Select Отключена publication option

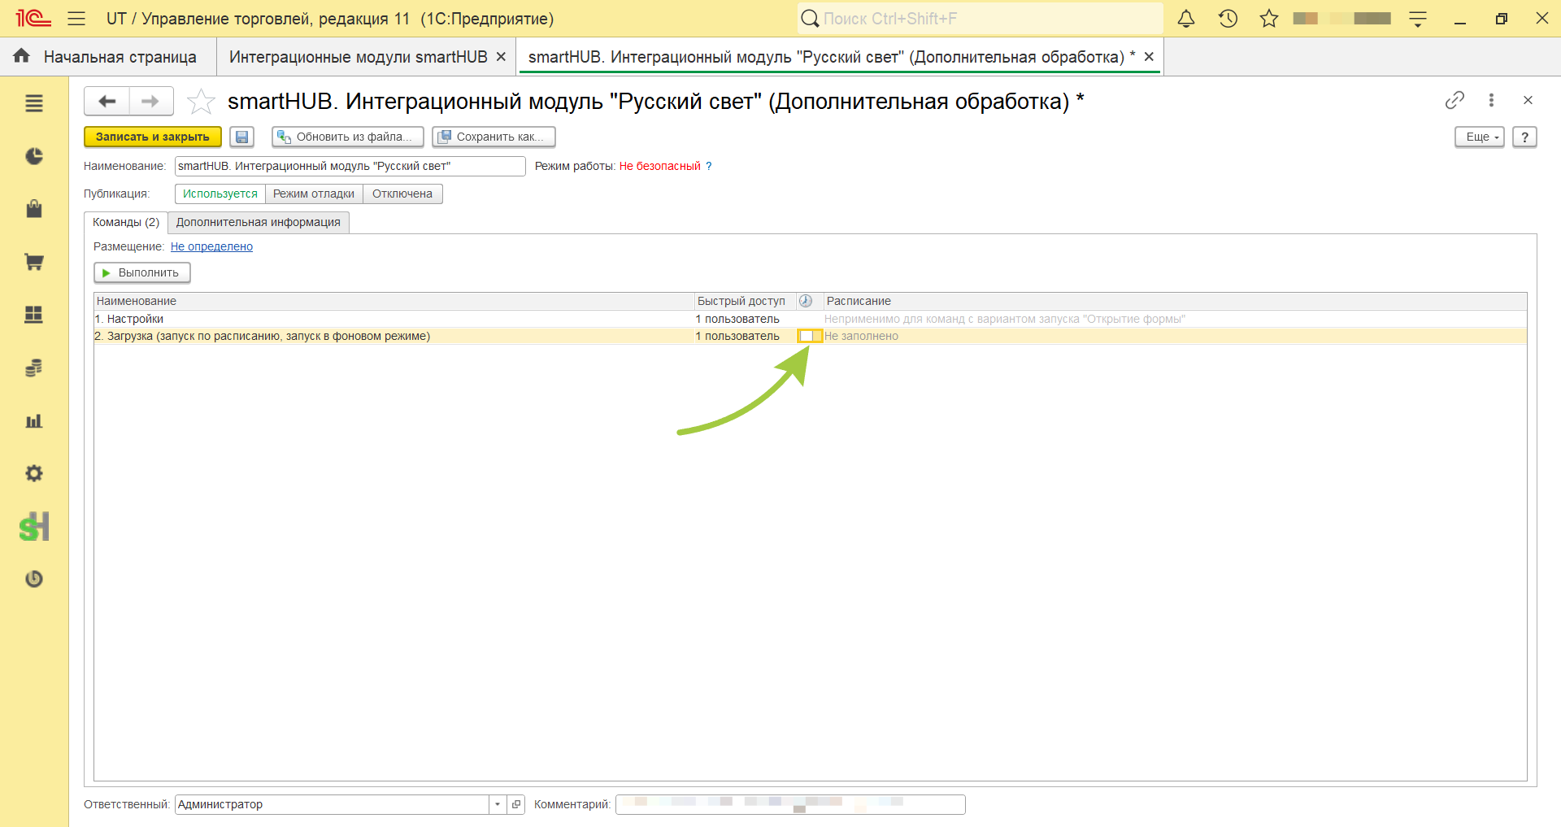tap(402, 194)
